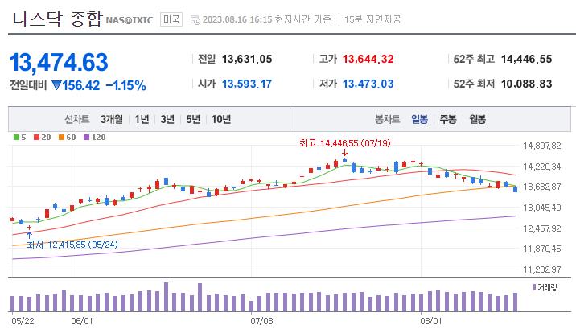Select the 1년 line chart period
576x329 pixels.
click(x=142, y=119)
